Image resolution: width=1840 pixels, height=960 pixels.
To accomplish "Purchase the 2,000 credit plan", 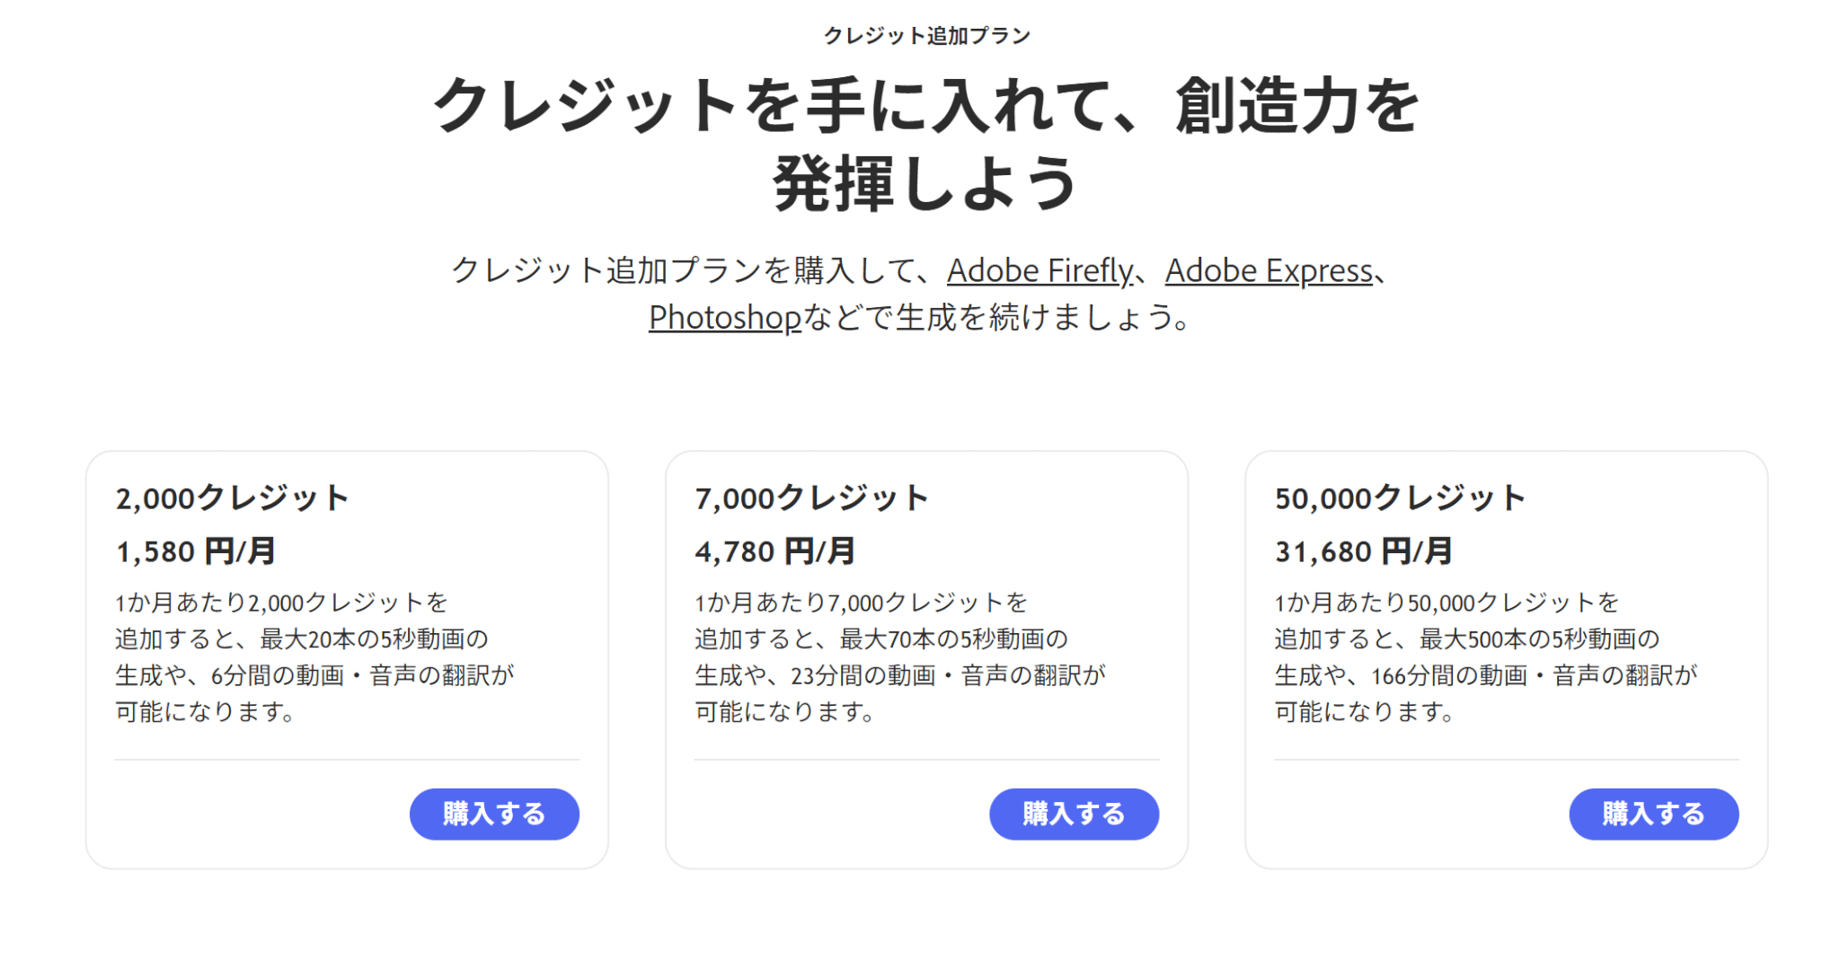I will (494, 814).
